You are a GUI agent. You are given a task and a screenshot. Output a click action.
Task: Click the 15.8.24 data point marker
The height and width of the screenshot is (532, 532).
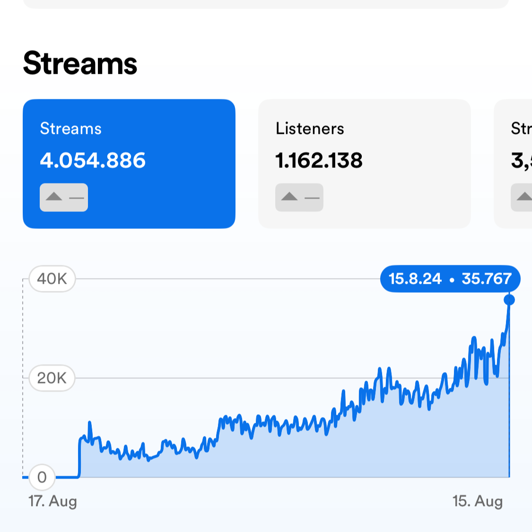(509, 300)
